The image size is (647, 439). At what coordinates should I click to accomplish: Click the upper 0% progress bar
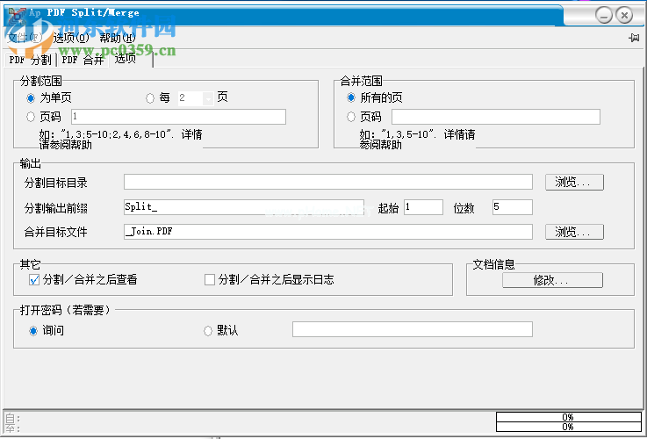click(x=569, y=417)
